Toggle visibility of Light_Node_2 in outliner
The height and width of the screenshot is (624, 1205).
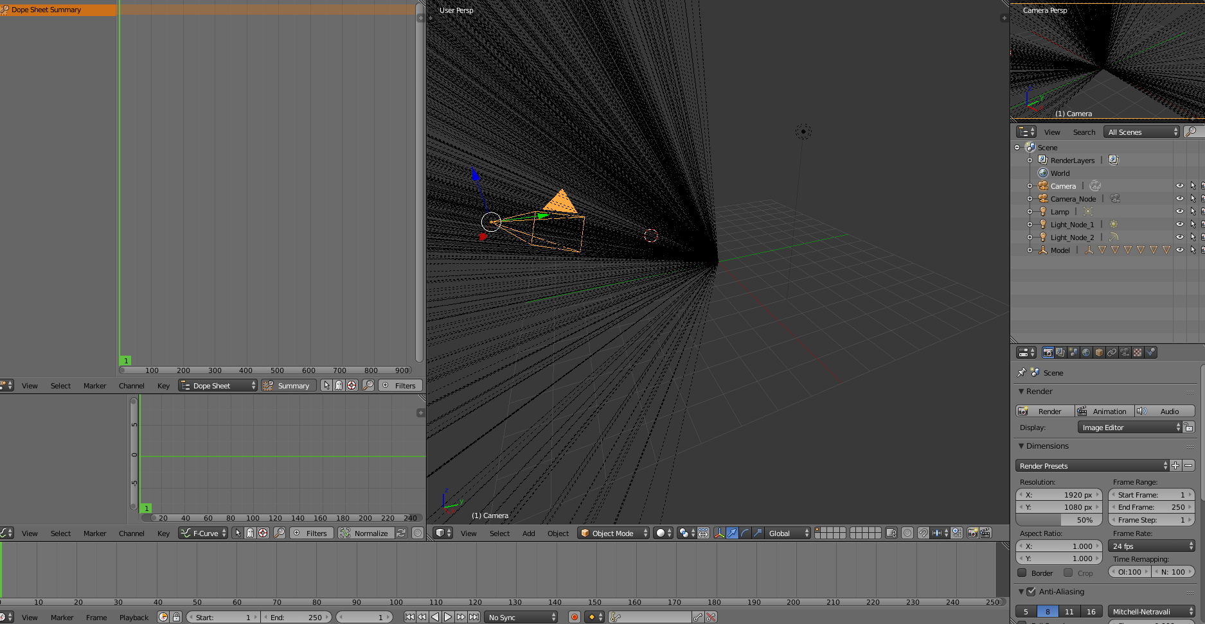1180,238
